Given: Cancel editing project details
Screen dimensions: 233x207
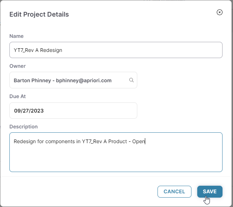Looking at the screenshot, I should click(174, 191).
